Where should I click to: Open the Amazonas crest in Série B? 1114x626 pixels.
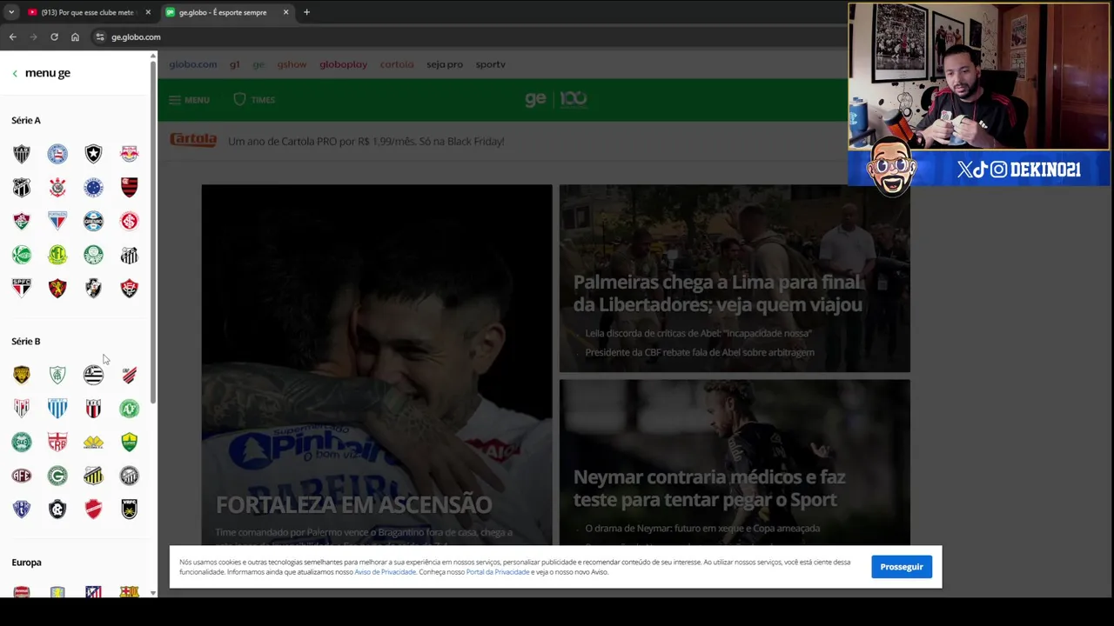point(22,375)
